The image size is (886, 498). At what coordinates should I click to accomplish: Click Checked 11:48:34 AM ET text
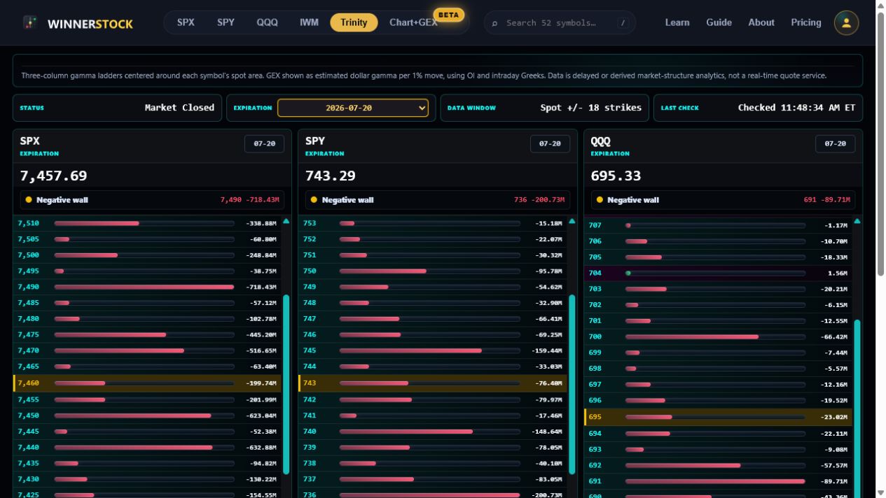click(x=796, y=108)
